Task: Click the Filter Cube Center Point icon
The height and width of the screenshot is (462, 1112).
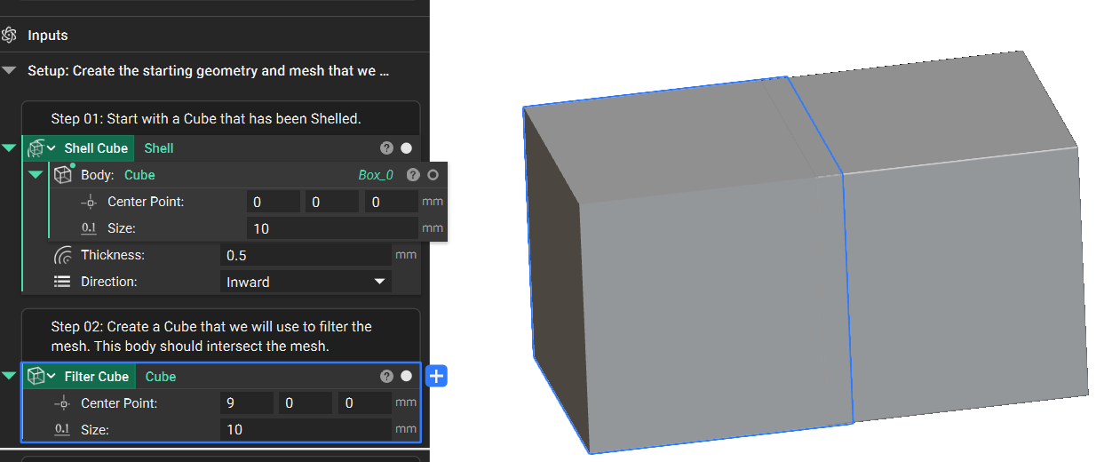Action: tap(62, 403)
